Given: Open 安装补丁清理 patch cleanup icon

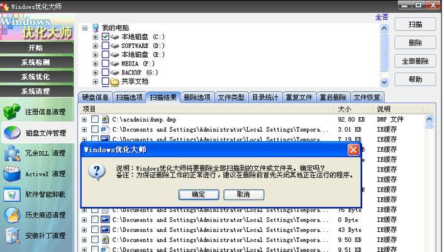Looking at the screenshot, I should pyautogui.click(x=12, y=236).
